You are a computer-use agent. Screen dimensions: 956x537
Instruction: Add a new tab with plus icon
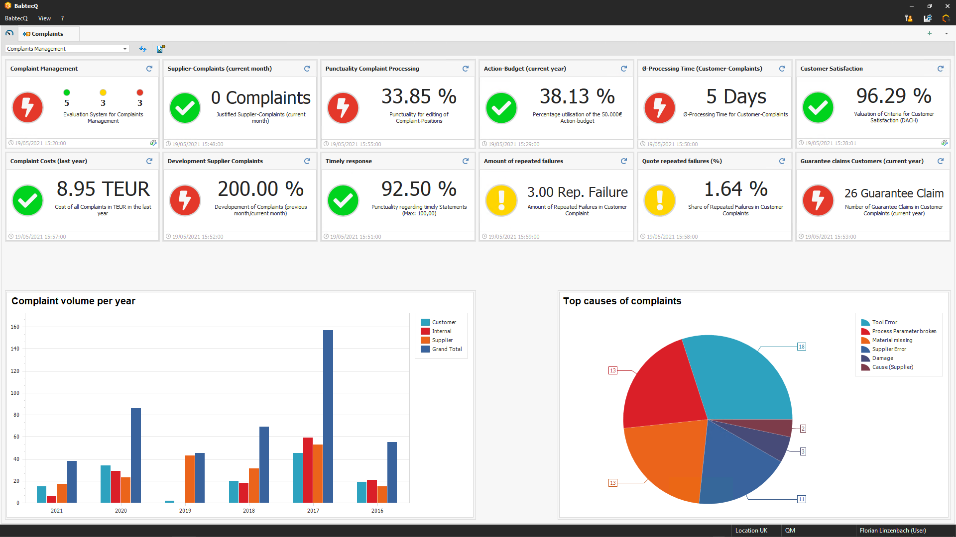pyautogui.click(x=930, y=33)
